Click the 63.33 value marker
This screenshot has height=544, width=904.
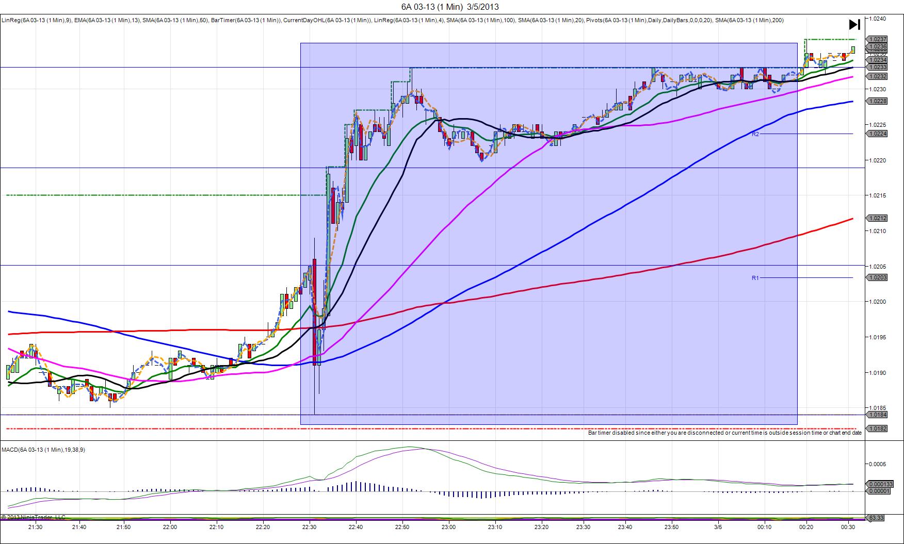(x=876, y=518)
